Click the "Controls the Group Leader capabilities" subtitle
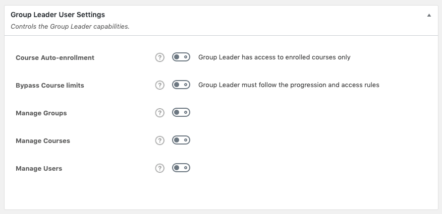The width and height of the screenshot is (442, 214). pyautogui.click(x=70, y=26)
